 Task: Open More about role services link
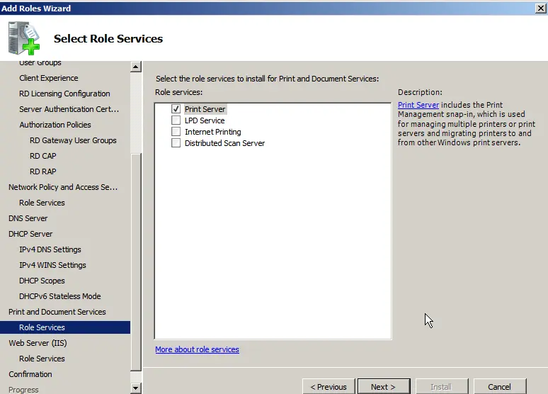click(x=197, y=349)
